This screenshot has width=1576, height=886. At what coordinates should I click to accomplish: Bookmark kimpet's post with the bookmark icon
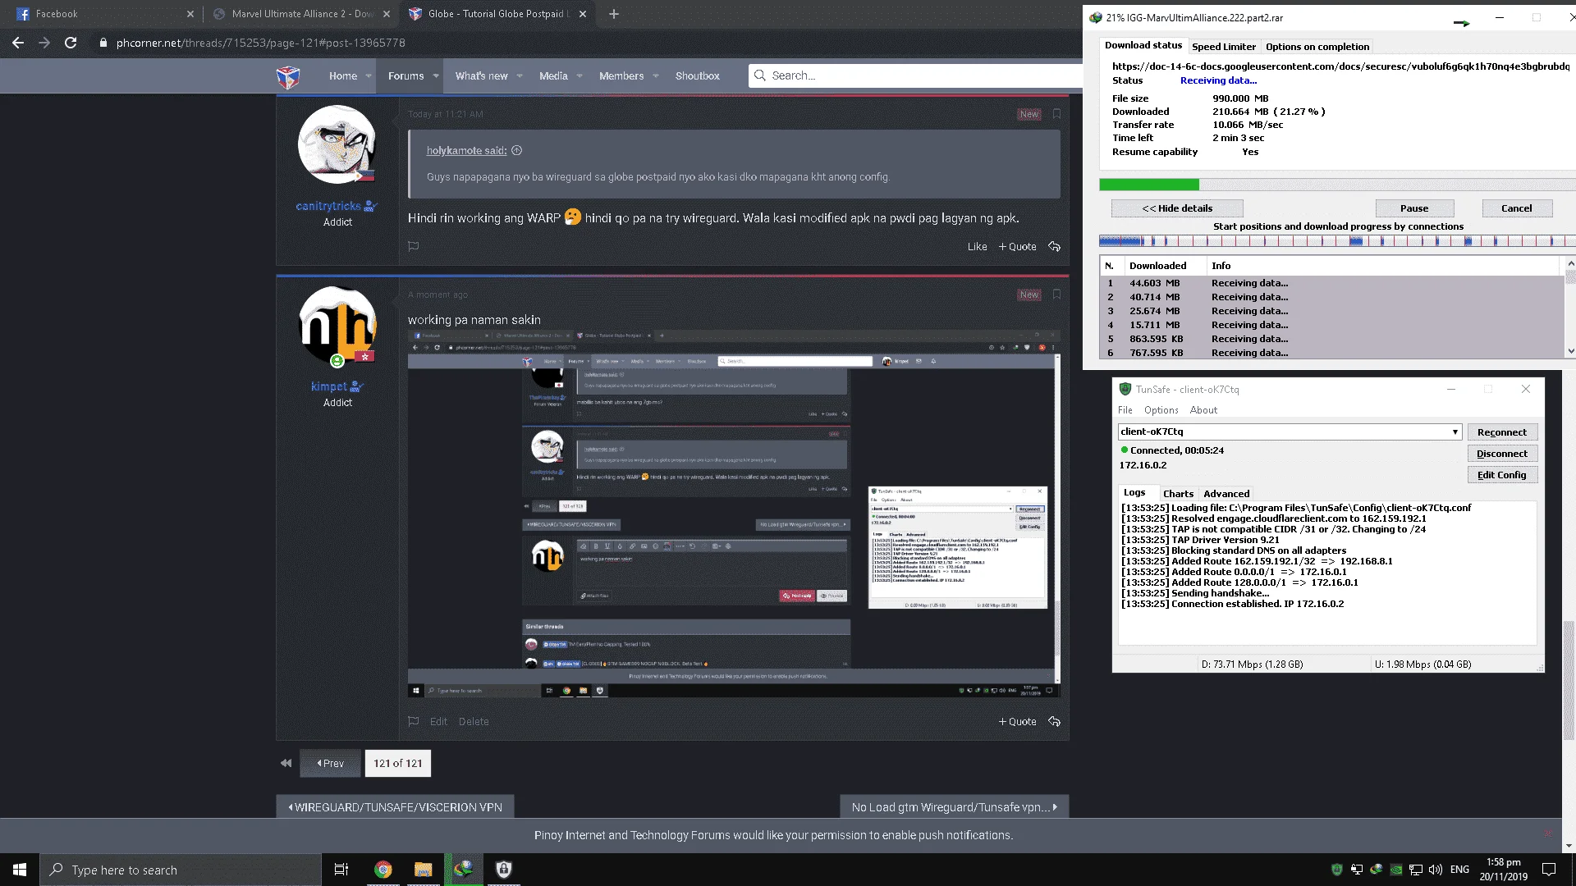click(1056, 295)
